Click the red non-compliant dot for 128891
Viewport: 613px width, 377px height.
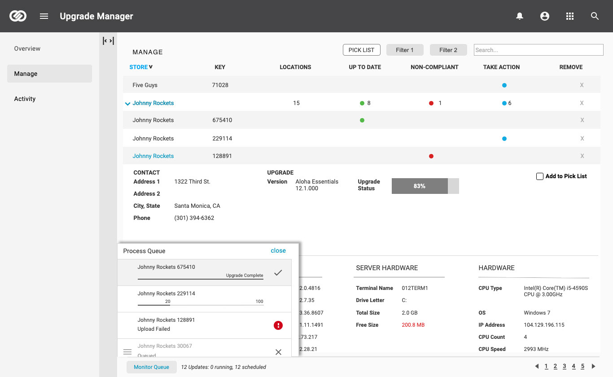point(431,156)
